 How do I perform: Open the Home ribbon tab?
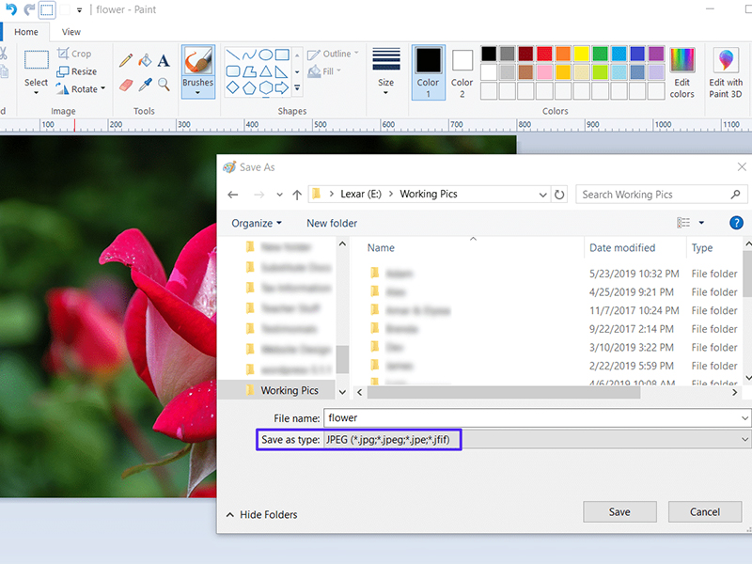point(26,31)
